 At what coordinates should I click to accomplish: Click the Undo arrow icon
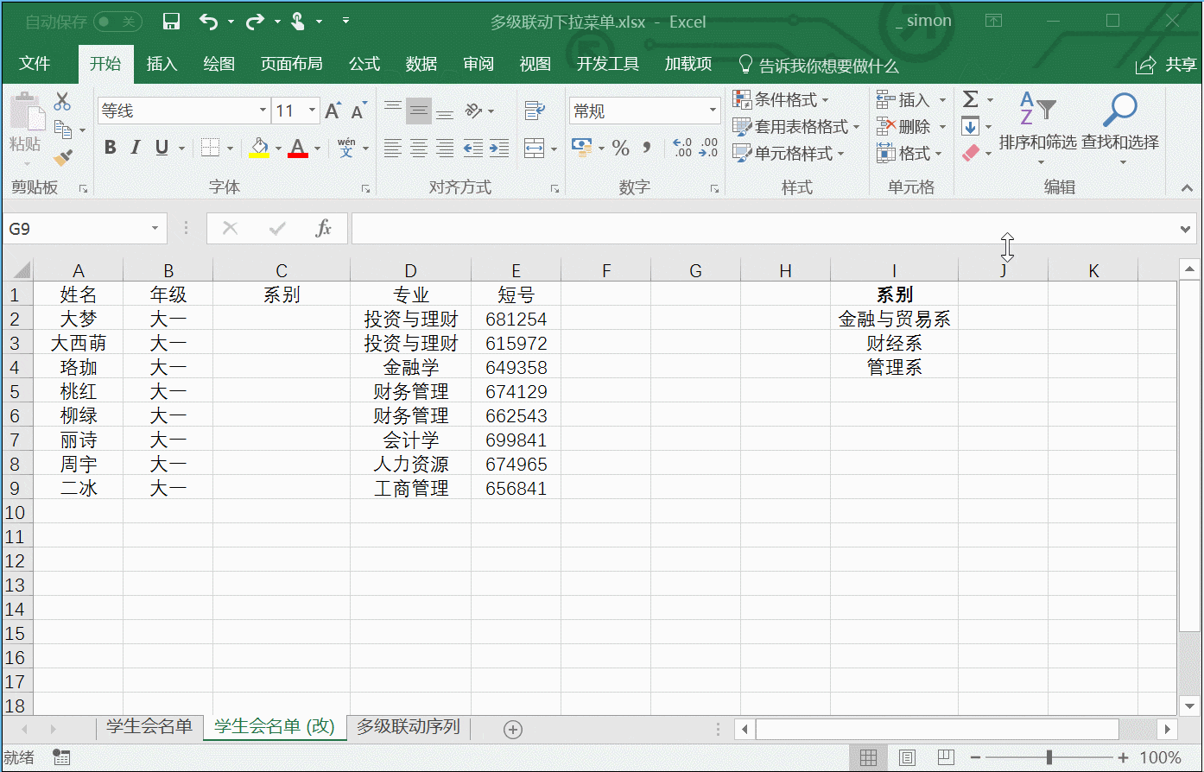point(209,22)
